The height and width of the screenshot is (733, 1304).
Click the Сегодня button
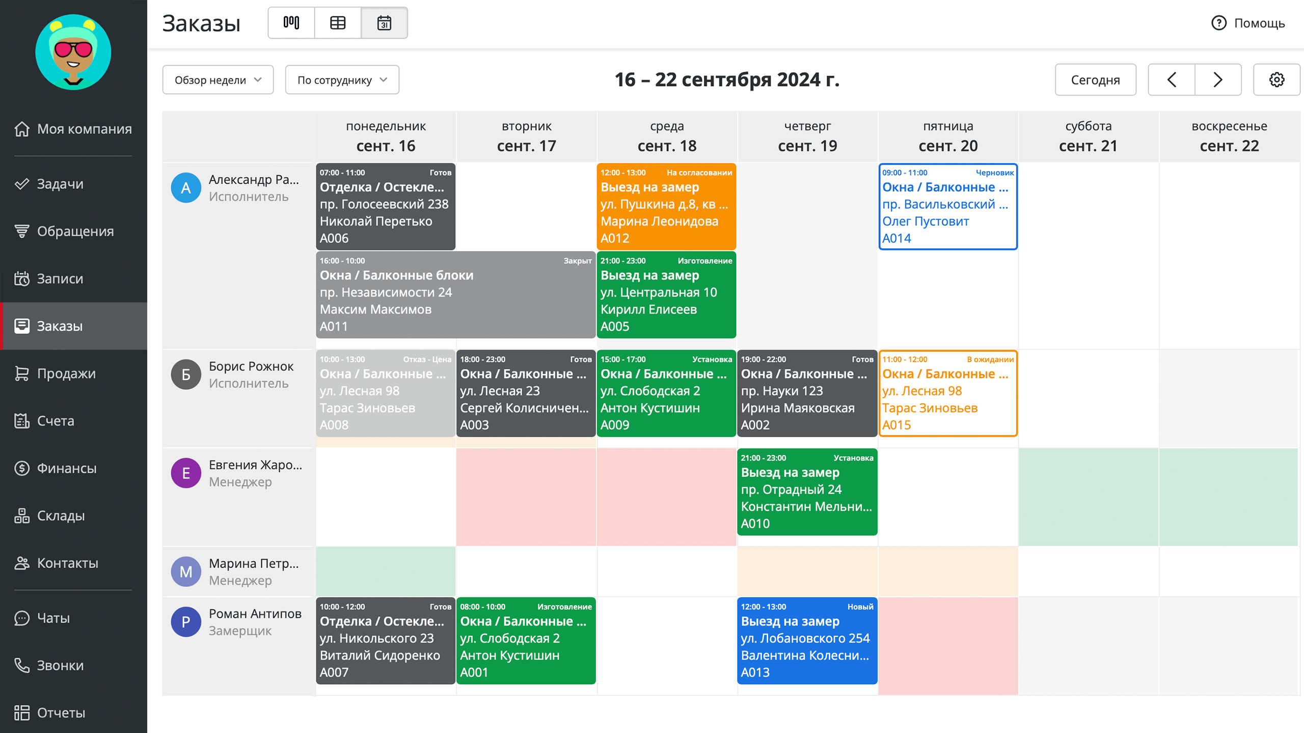click(x=1095, y=80)
